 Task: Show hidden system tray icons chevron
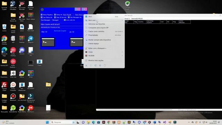pos(189,122)
